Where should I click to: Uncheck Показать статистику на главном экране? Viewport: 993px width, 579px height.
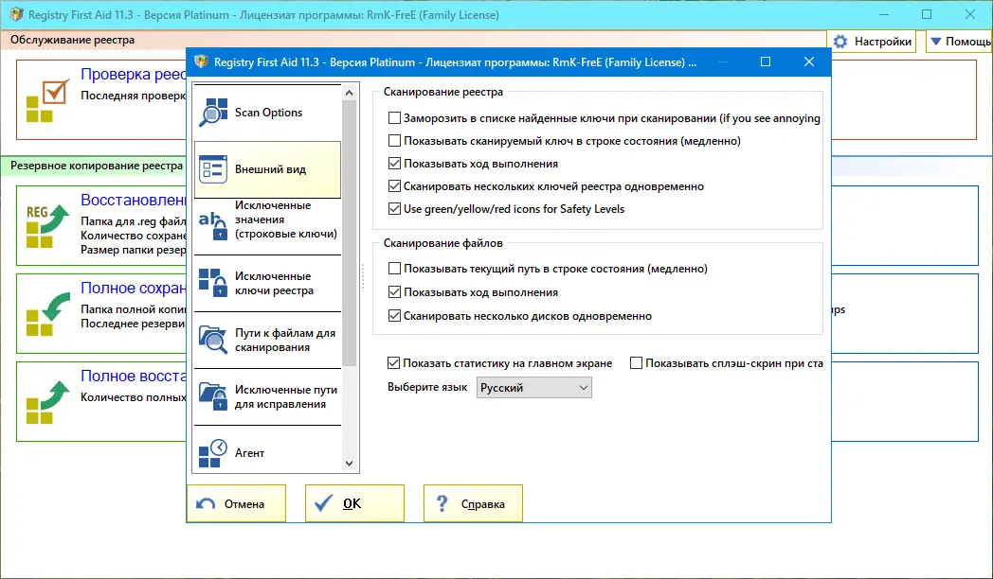[393, 363]
